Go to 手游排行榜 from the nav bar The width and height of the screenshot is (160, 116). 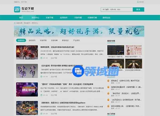[92, 18]
